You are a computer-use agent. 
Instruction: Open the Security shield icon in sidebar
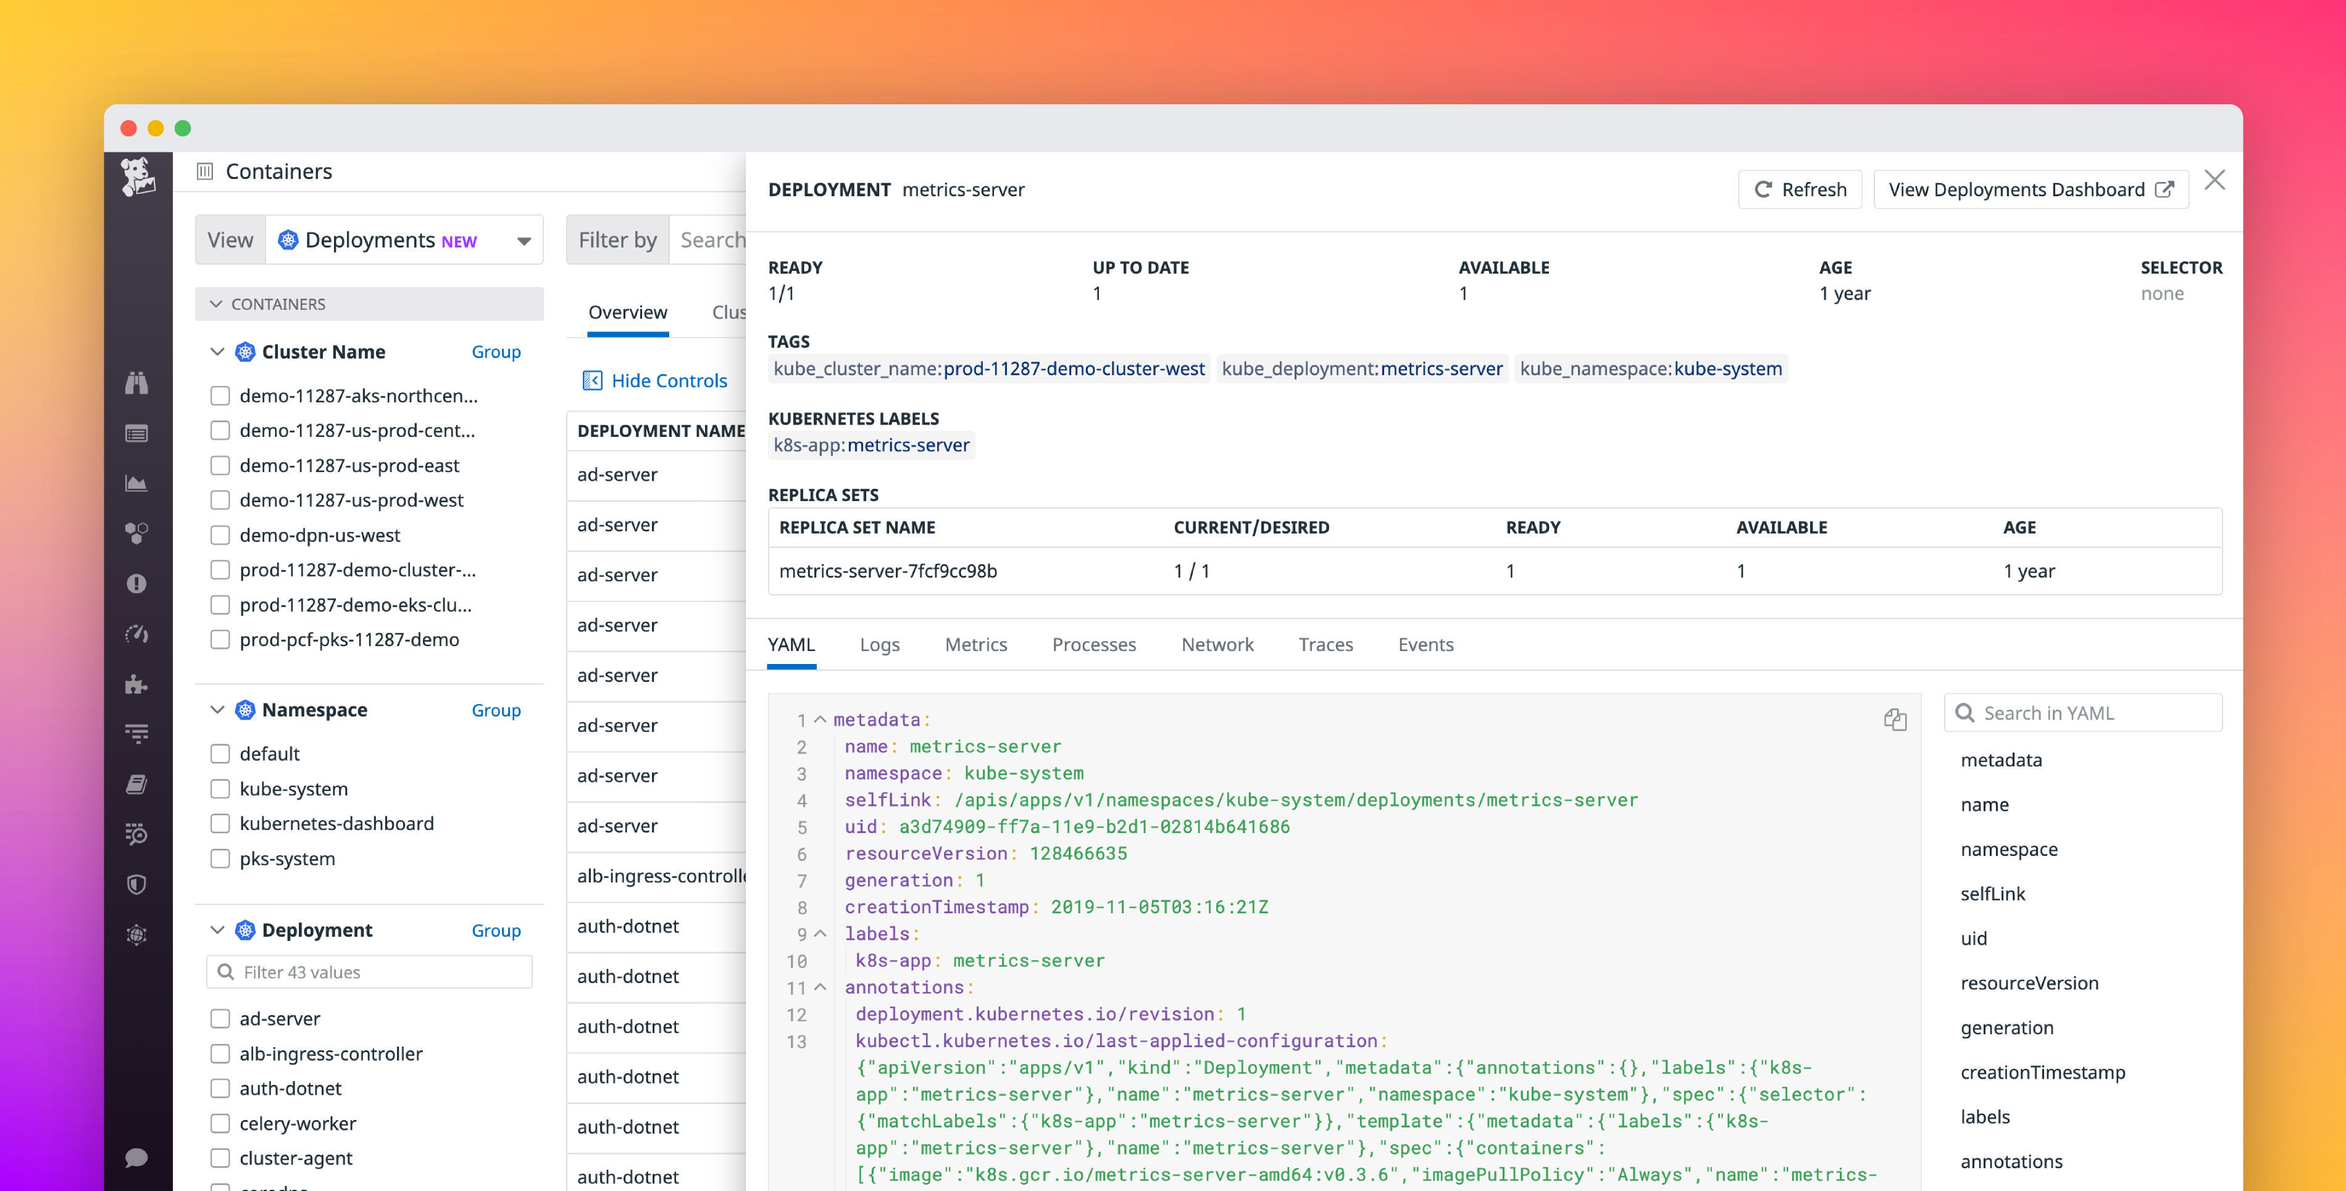pos(138,884)
